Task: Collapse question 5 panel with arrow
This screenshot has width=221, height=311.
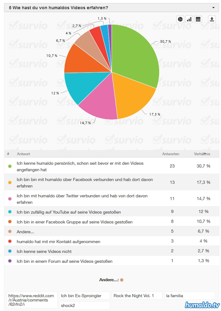Action: click(213, 8)
